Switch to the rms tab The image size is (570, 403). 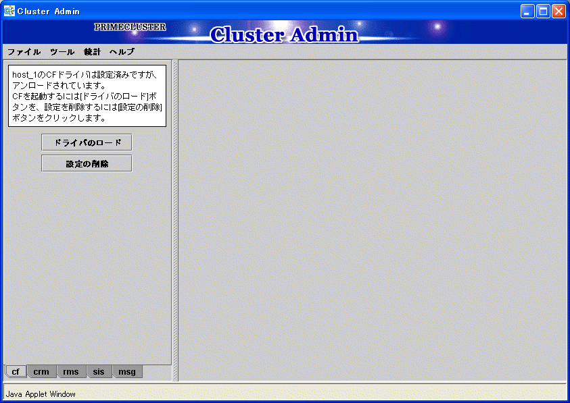pos(70,372)
